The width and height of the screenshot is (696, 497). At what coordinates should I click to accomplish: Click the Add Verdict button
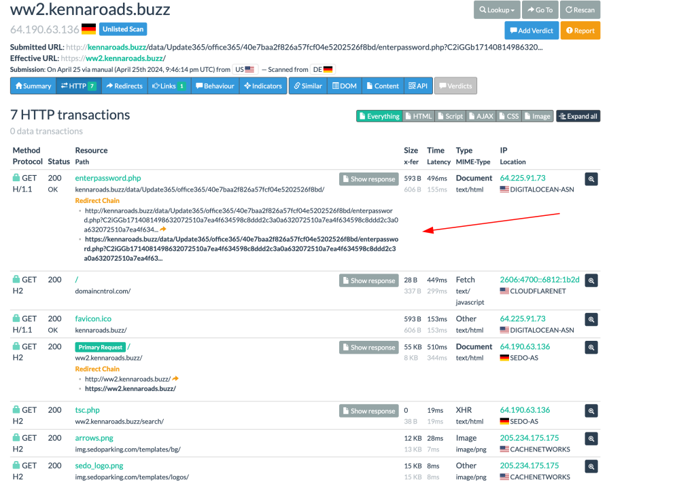[x=532, y=31]
